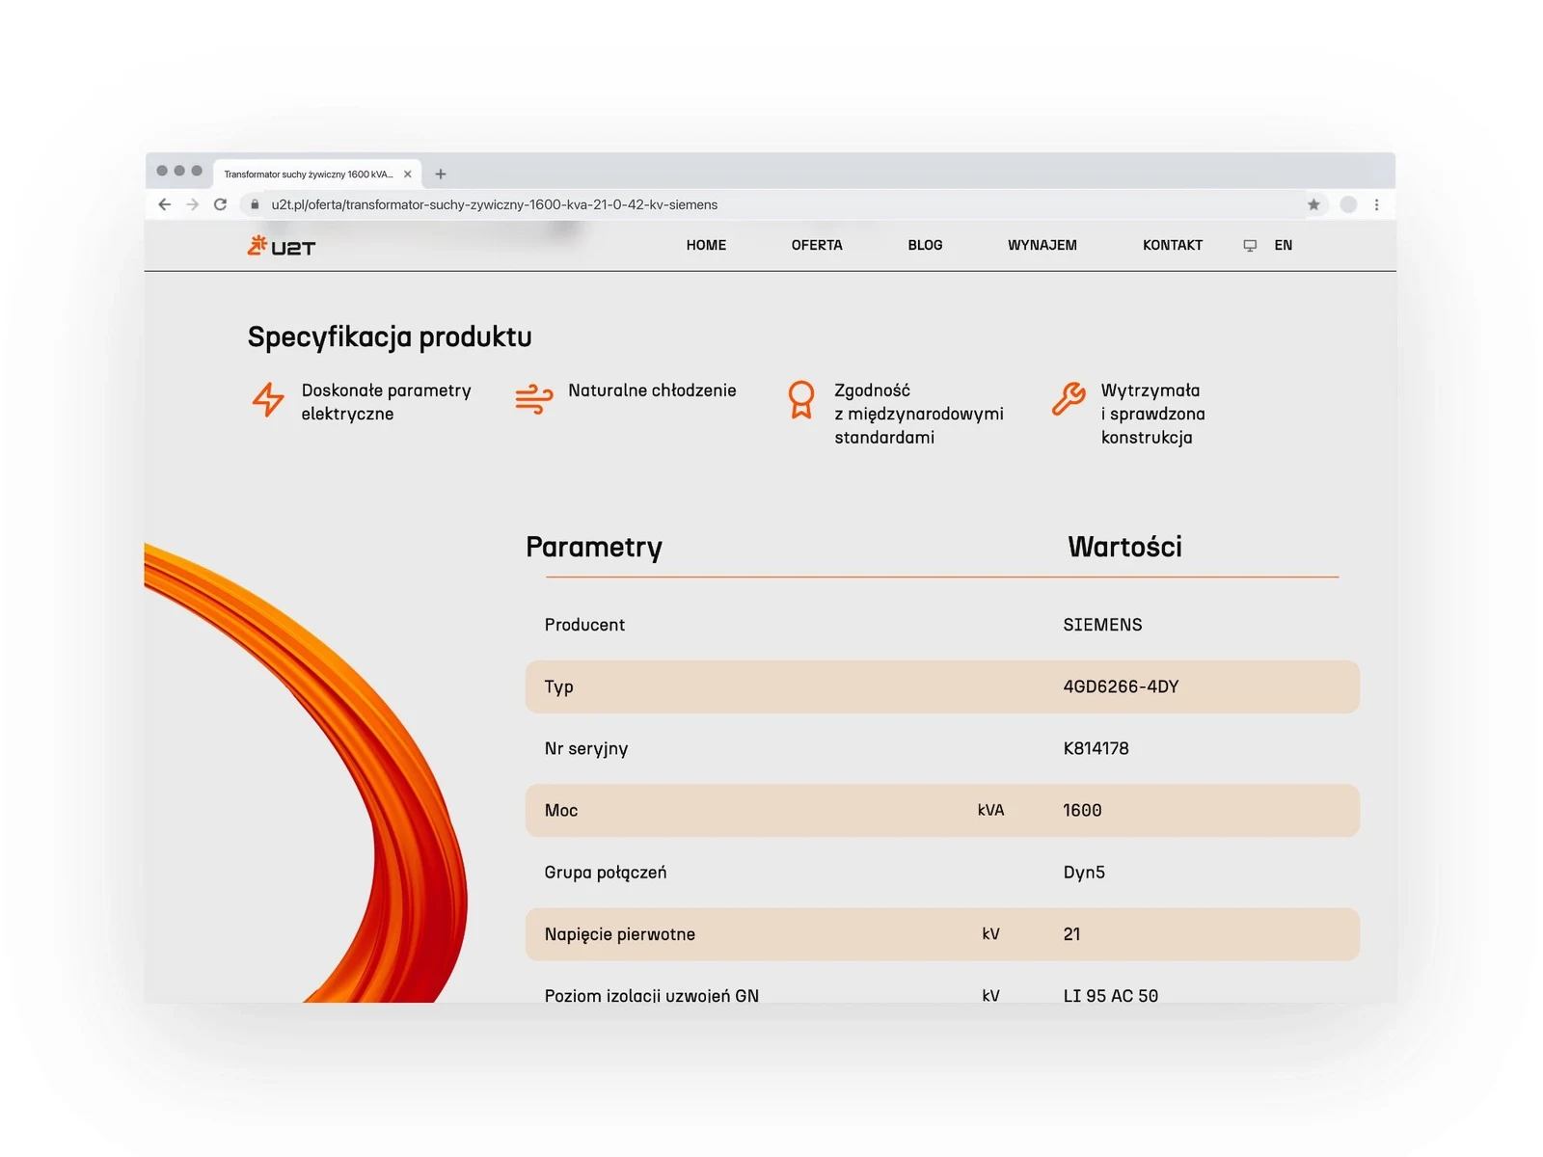Viewport: 1543px width, 1157px height.
Task: Bookmark page with the star icon
Action: coord(1313,204)
